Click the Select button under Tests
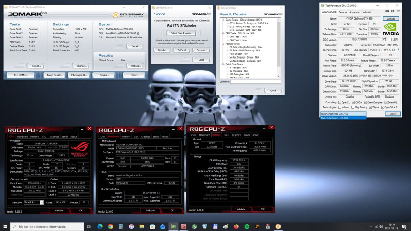 click(x=36, y=66)
